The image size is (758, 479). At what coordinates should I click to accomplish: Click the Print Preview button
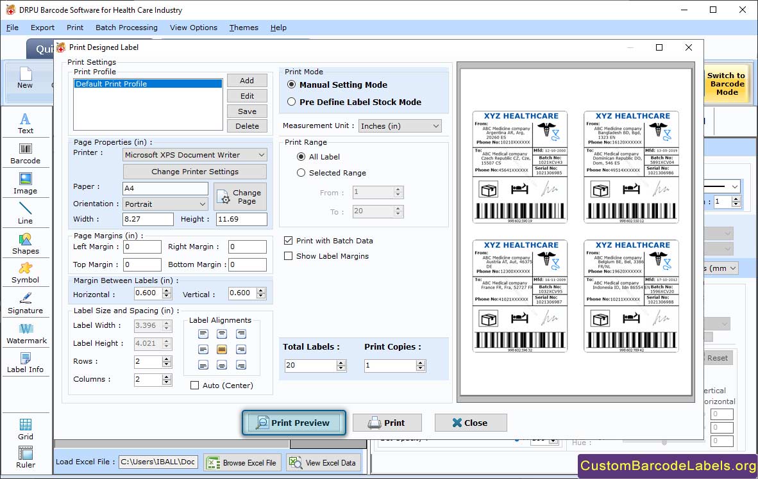pyautogui.click(x=294, y=423)
